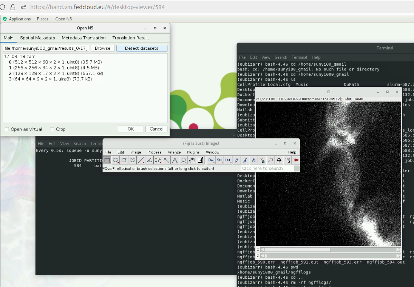Open the ImageJ Image menu
The image size is (414, 287).
[136, 152]
